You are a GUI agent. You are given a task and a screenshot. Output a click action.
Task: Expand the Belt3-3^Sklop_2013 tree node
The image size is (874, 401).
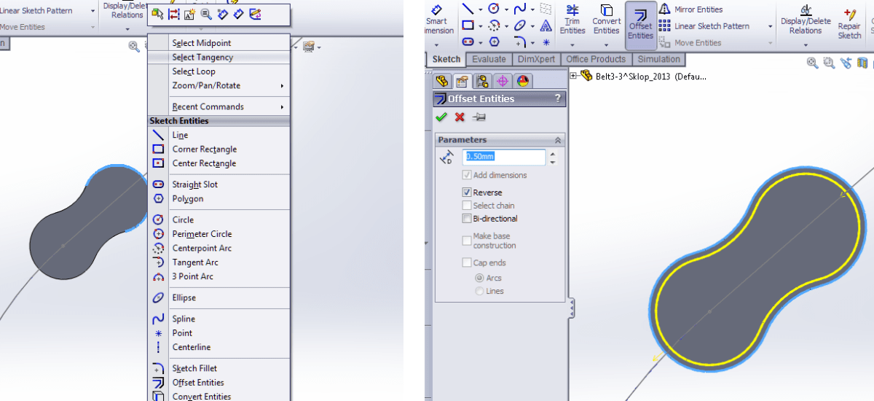click(x=573, y=76)
